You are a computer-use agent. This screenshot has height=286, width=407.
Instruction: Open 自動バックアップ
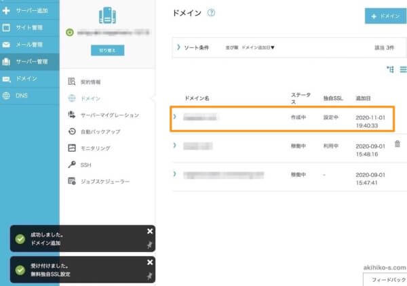100,131
